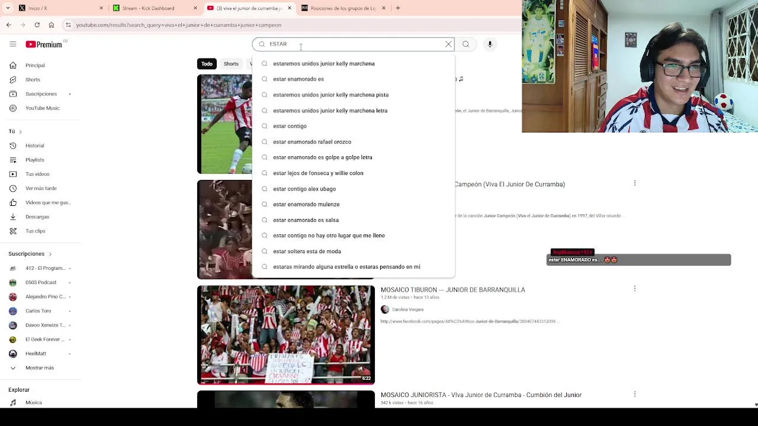Open Alejandro Pino C... subscription channel

40,296
